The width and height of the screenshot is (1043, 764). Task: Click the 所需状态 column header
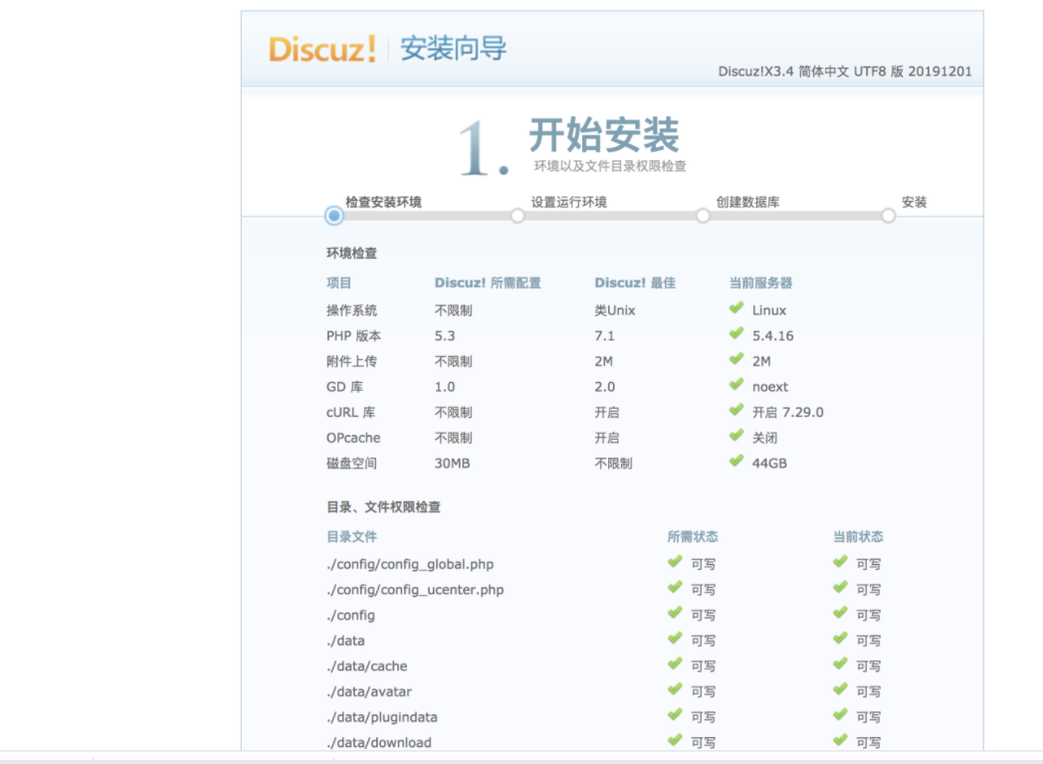point(693,537)
